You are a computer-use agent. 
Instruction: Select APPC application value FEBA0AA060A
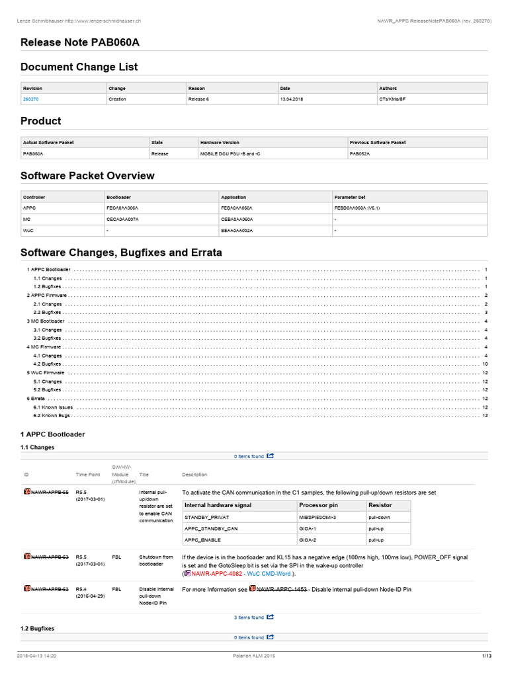coord(237,208)
